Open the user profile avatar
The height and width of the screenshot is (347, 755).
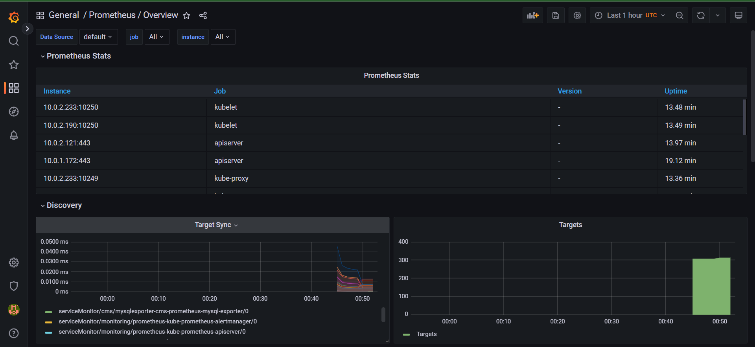tap(14, 310)
